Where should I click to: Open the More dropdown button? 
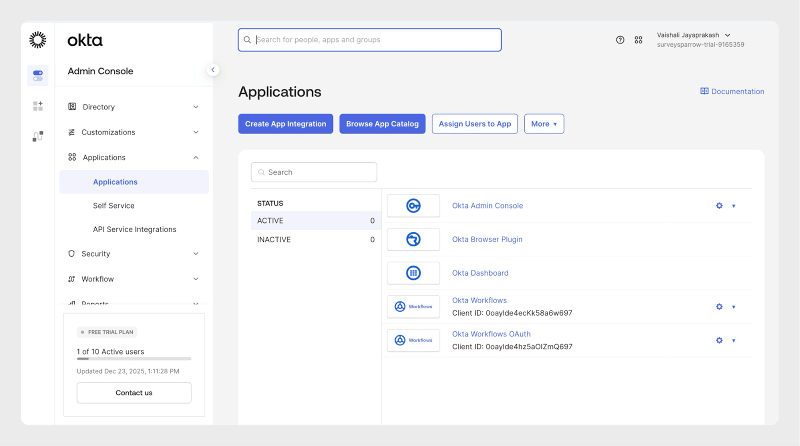point(544,124)
